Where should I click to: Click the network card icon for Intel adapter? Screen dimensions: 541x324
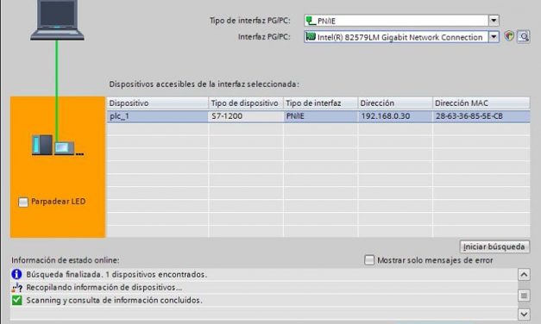[x=311, y=37]
